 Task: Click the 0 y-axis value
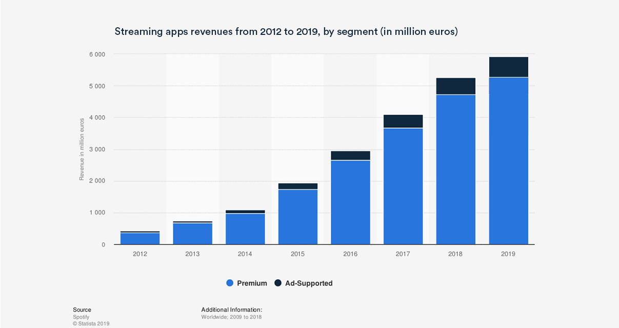[x=103, y=245]
